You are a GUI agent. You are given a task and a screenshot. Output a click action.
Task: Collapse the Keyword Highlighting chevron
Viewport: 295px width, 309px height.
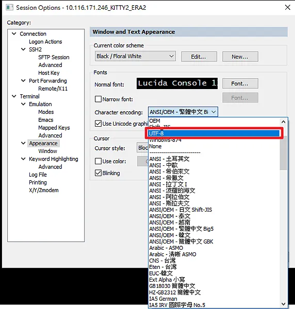23,159
